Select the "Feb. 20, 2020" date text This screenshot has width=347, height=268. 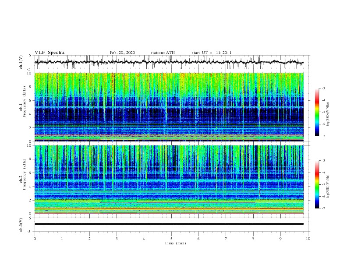pos(122,53)
